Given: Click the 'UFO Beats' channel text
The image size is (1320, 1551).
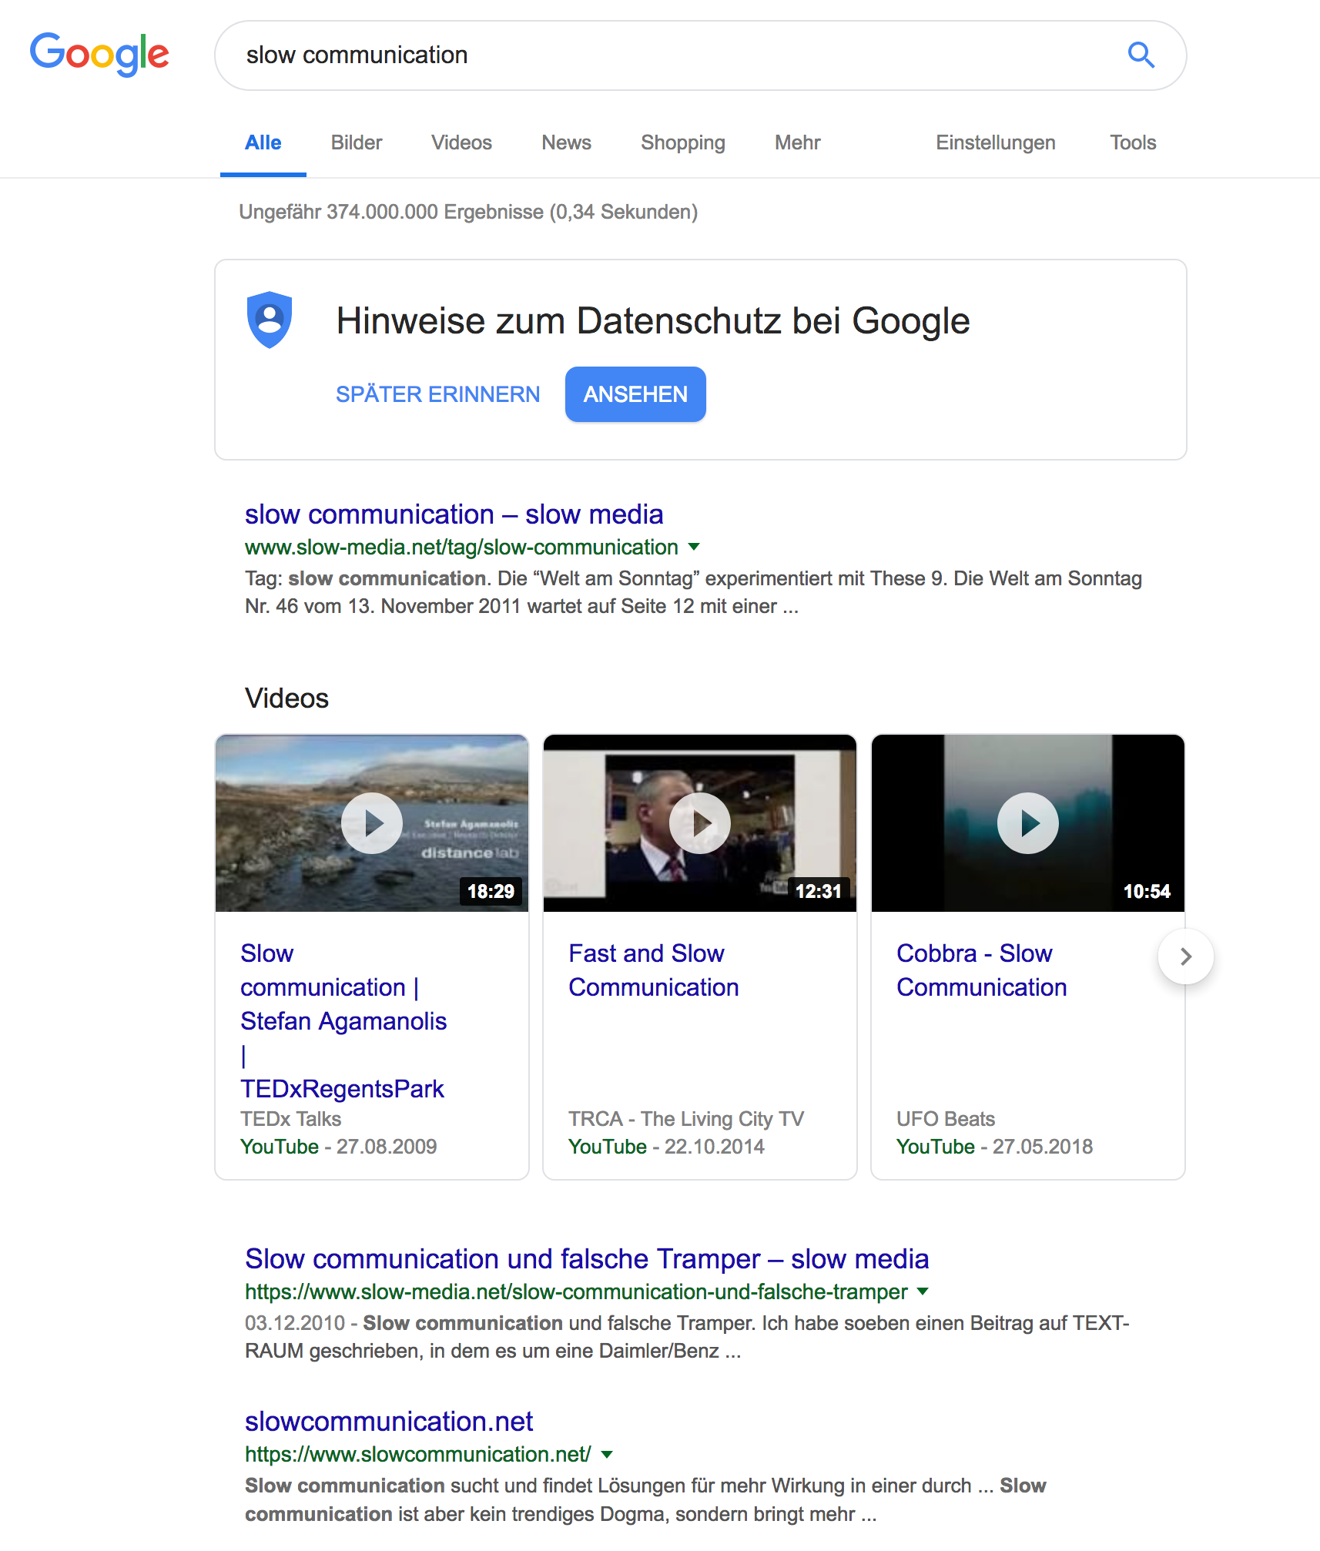Looking at the screenshot, I should 946,1119.
